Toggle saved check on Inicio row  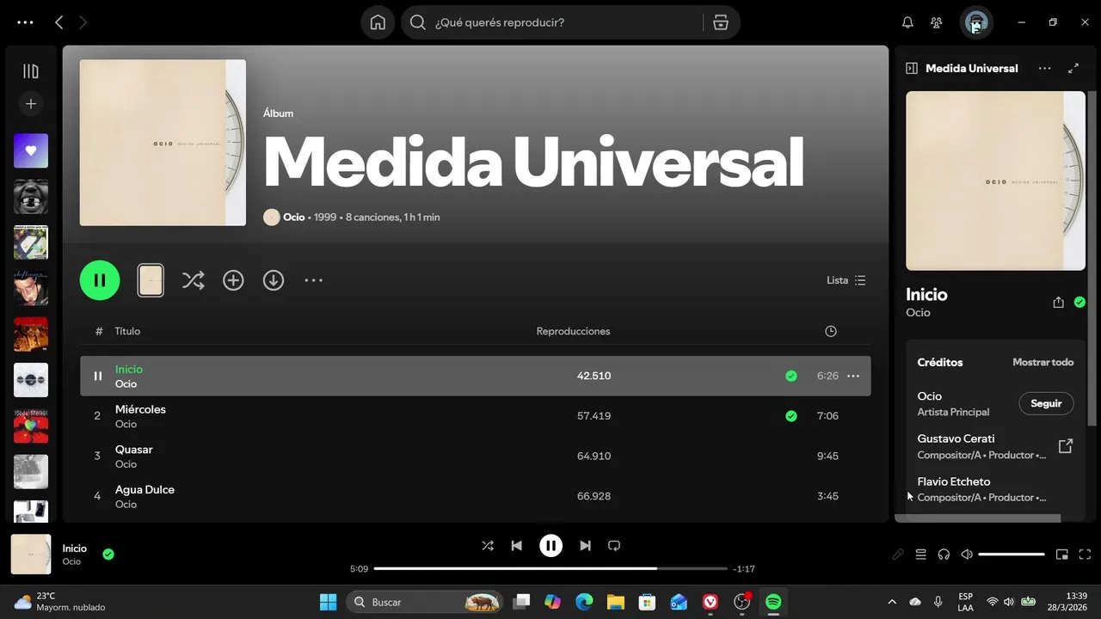point(791,376)
